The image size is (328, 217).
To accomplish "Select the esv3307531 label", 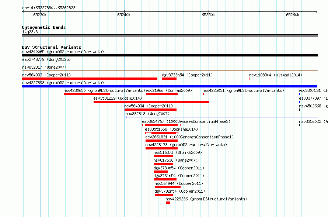I will click(313, 90).
